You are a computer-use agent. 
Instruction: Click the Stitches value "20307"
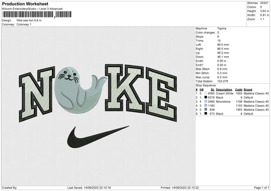264,3
